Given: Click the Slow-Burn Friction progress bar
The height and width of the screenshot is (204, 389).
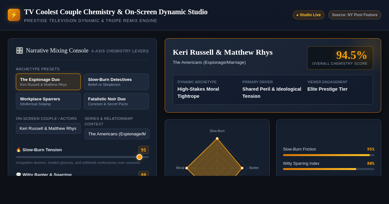Looking at the screenshot, I should click(x=329, y=155).
